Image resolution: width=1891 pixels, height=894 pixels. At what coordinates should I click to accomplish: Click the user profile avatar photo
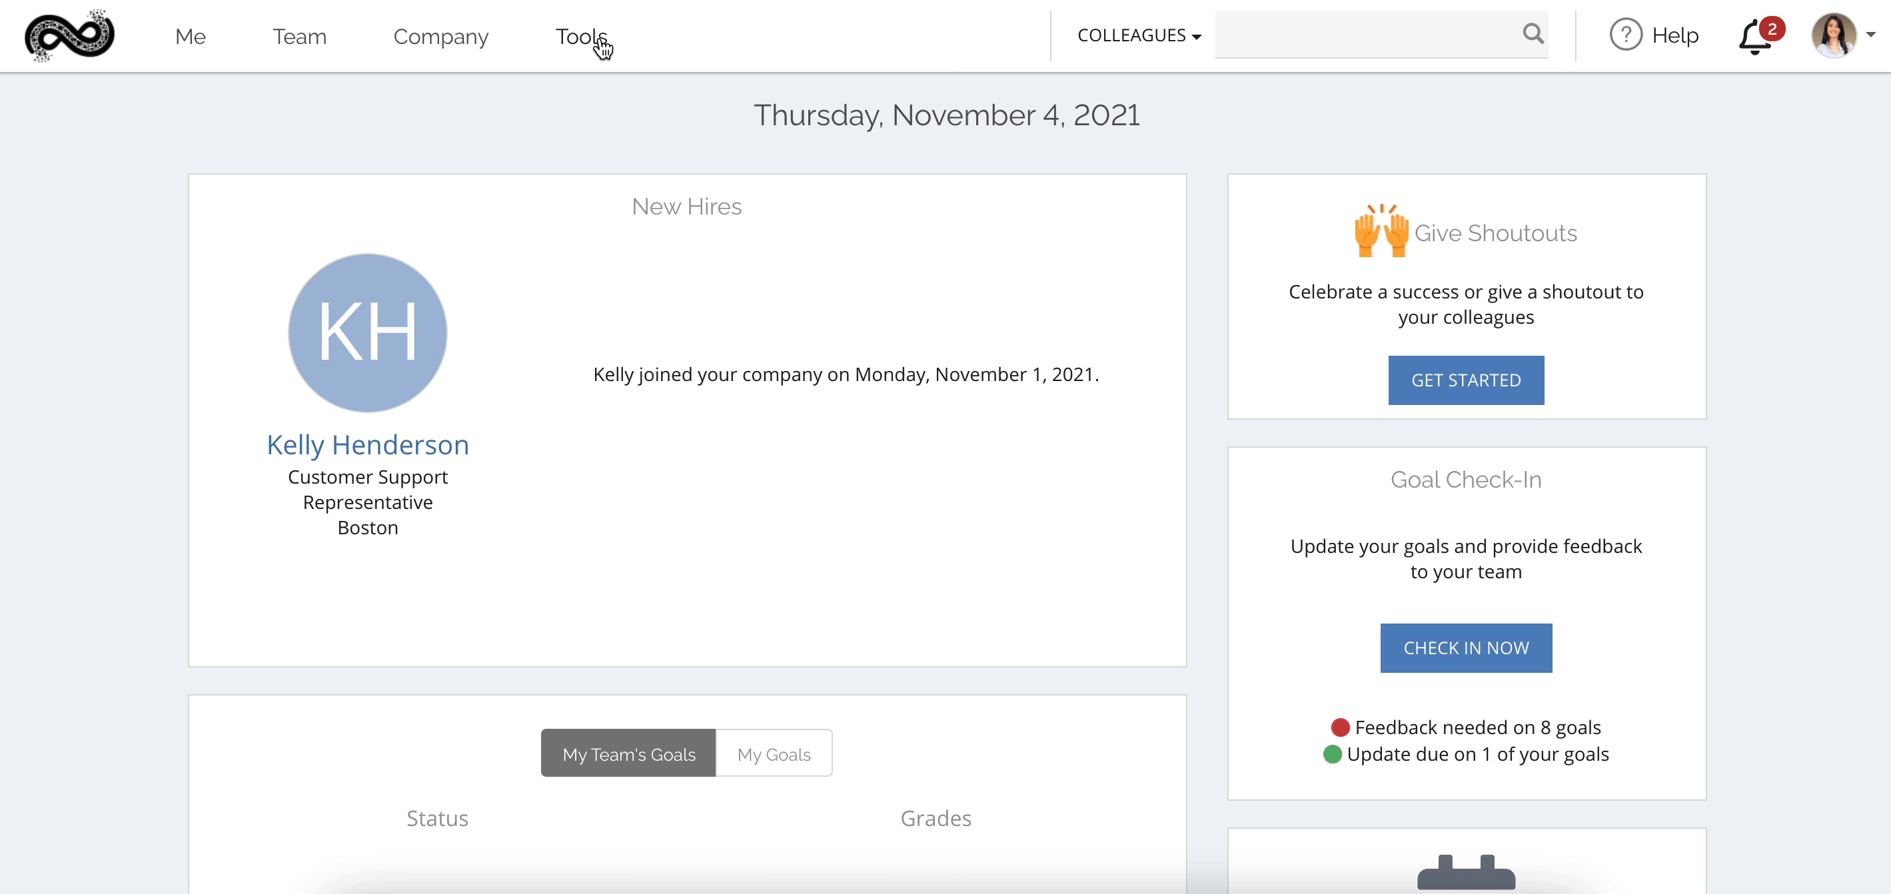pos(1833,35)
